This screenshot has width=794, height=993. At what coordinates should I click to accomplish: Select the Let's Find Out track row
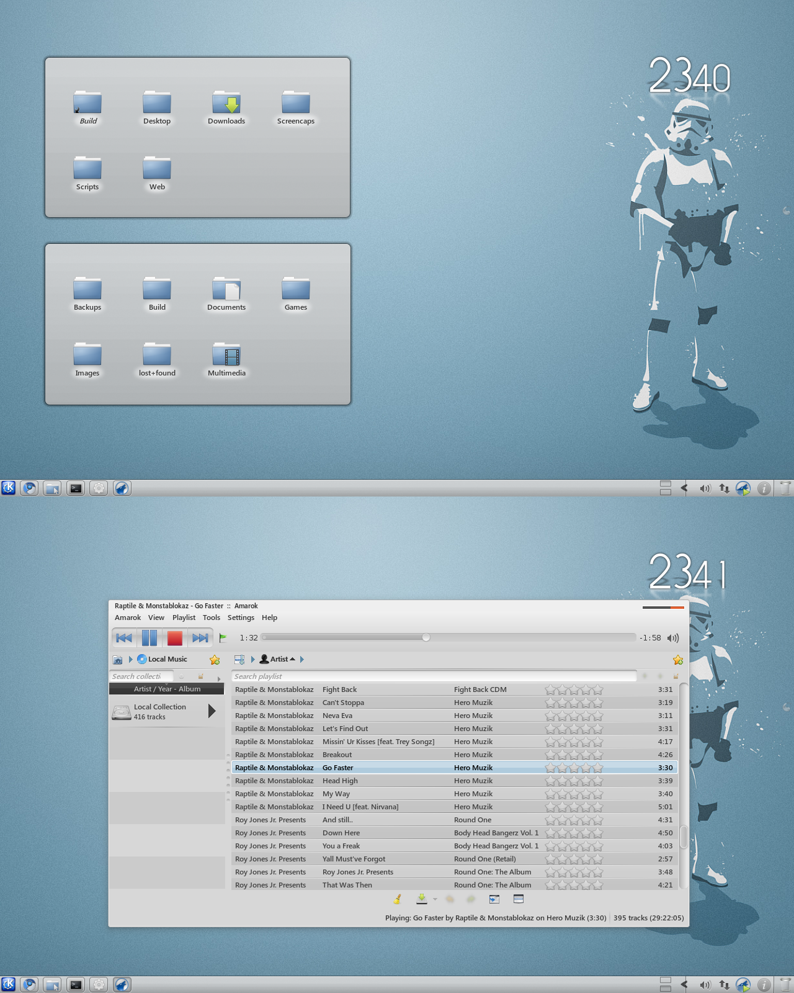[454, 729]
